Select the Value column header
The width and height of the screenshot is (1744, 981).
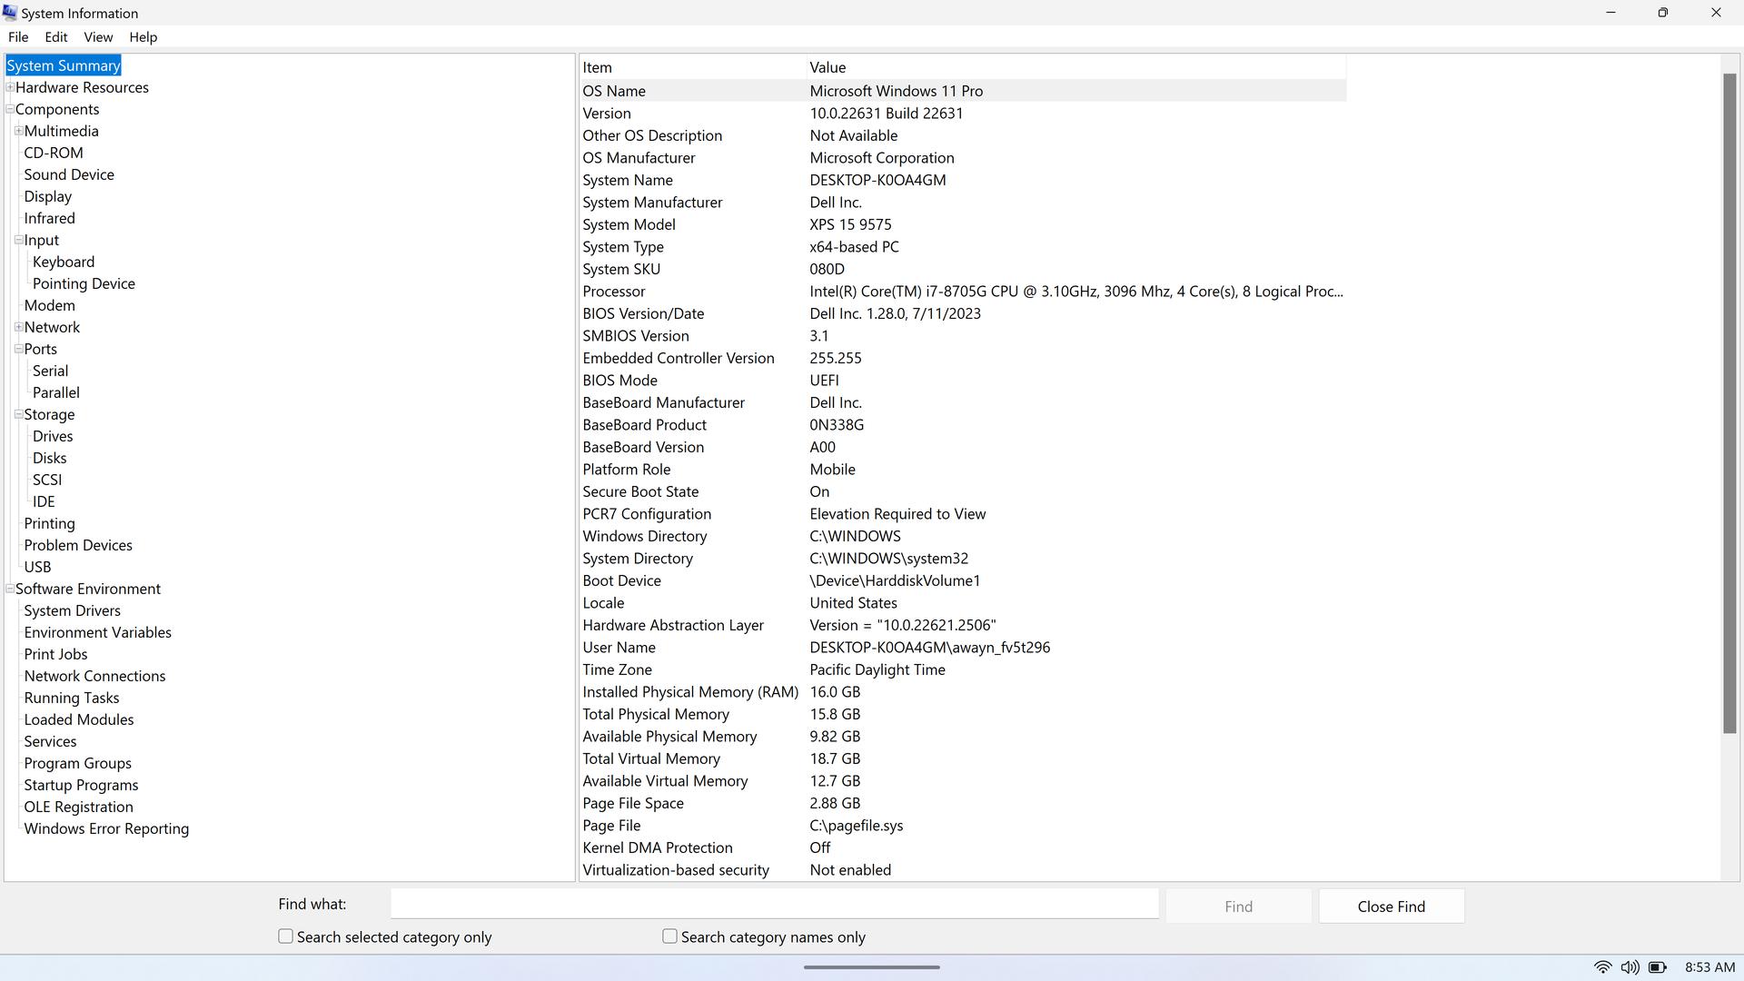[827, 67]
